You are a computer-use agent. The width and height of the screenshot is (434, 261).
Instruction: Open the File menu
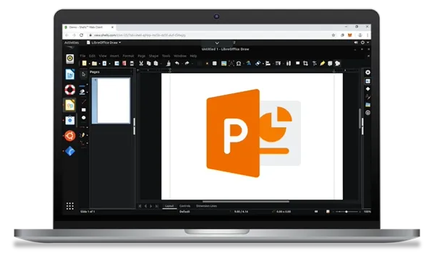pos(82,56)
